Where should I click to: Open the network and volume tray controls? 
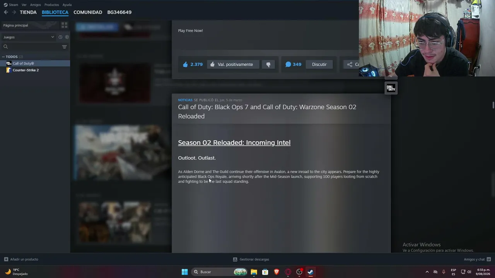466,272
